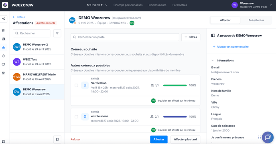The height and width of the screenshot is (144, 276).
Task: Open the MY EVENT #1 dropdown
Action: tap(97, 5)
